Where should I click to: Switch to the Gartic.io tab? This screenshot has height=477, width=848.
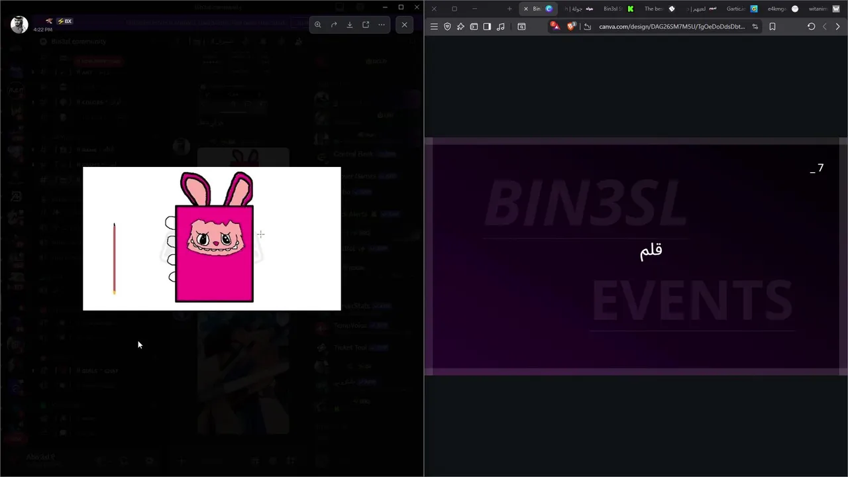pos(741,9)
